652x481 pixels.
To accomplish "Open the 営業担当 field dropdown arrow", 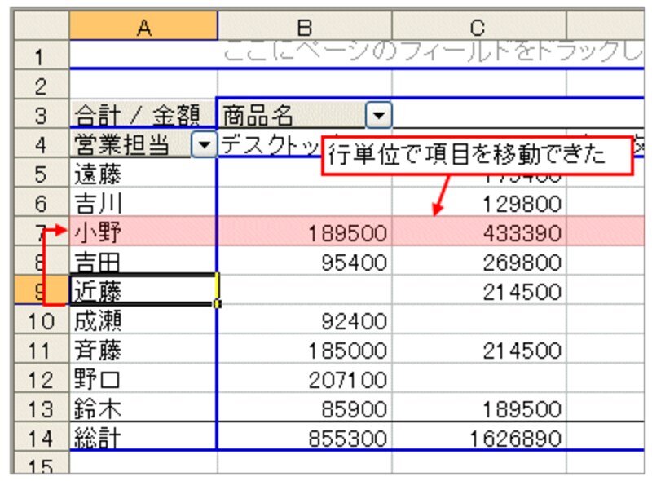I will tap(203, 145).
